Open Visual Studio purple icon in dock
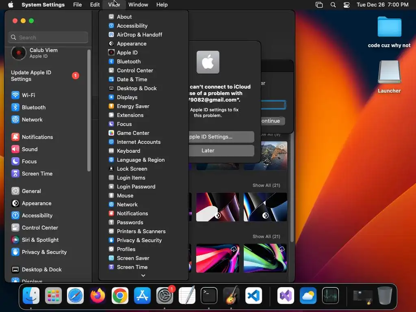Screen dimensions: 416x312 [286, 295]
